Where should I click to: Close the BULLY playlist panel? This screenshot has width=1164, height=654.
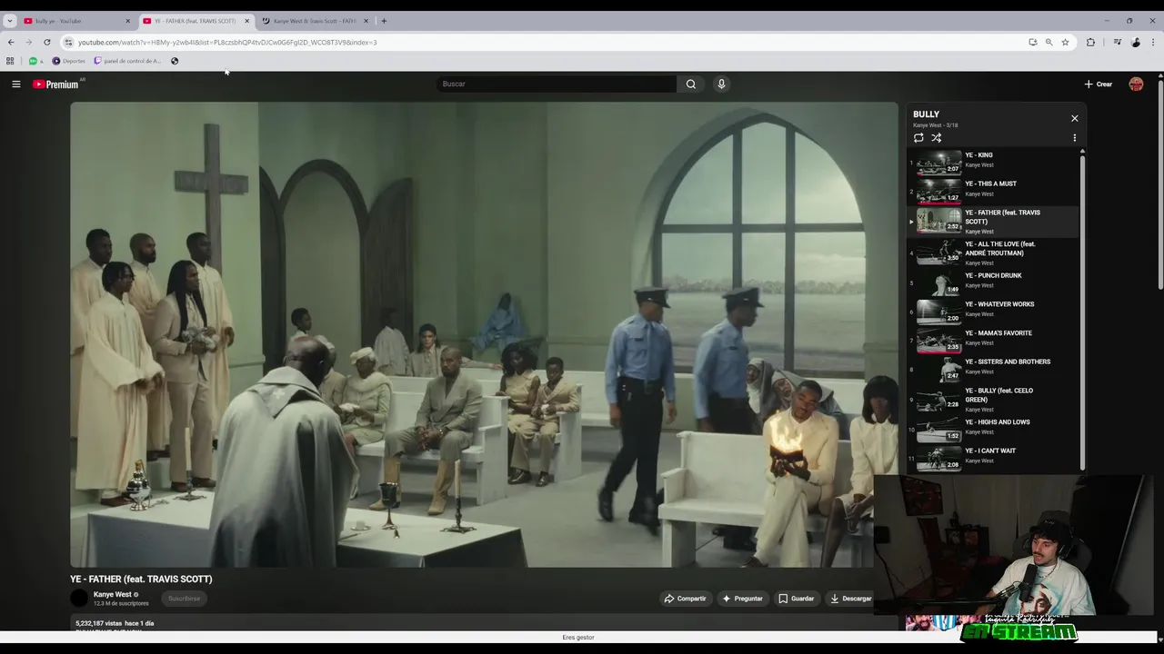pos(1074,118)
